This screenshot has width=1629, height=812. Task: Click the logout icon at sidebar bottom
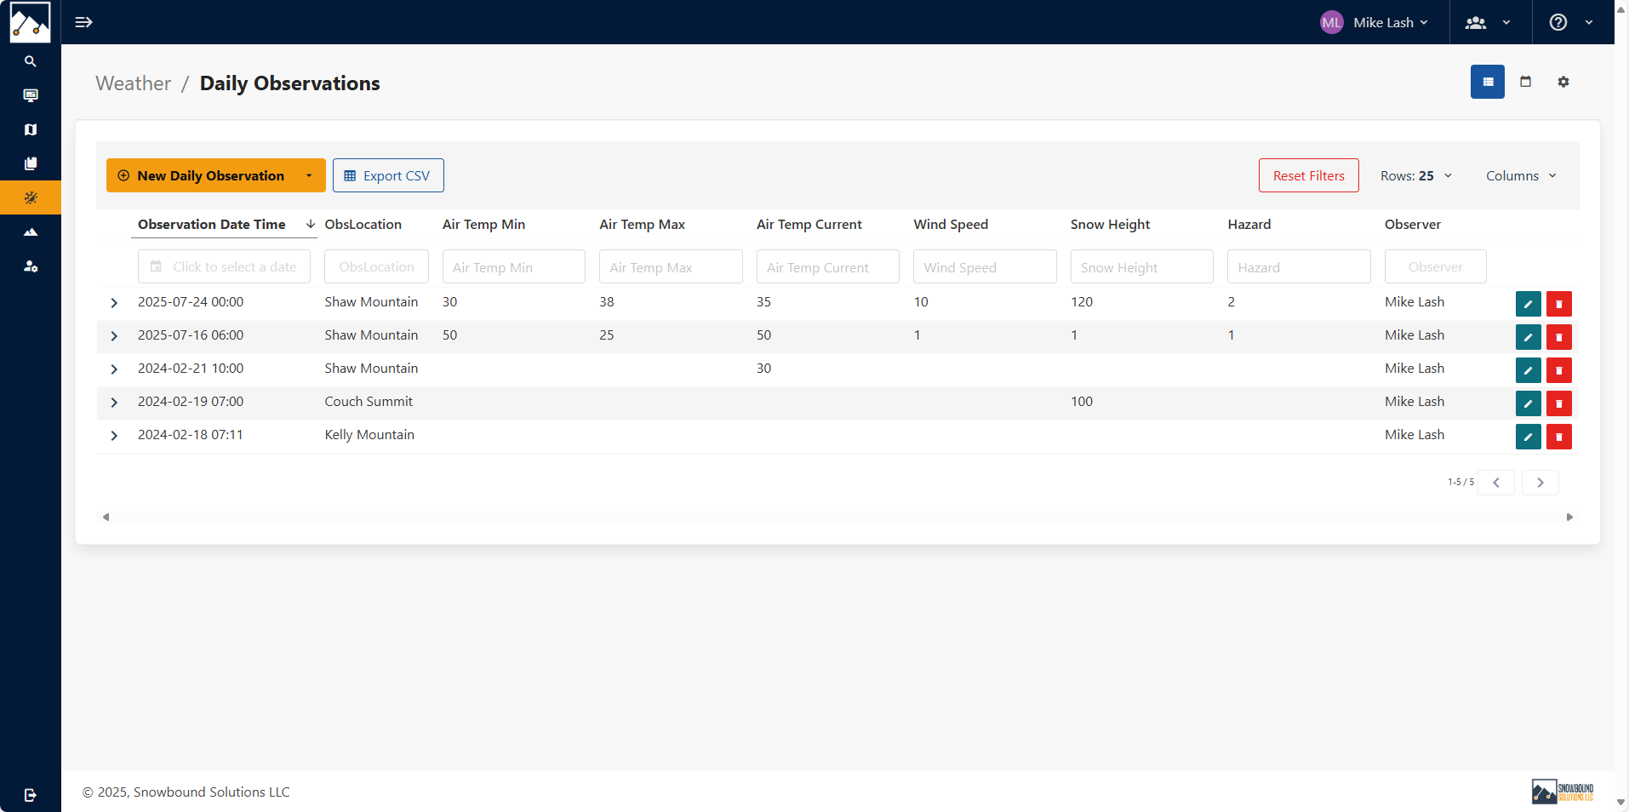point(31,795)
